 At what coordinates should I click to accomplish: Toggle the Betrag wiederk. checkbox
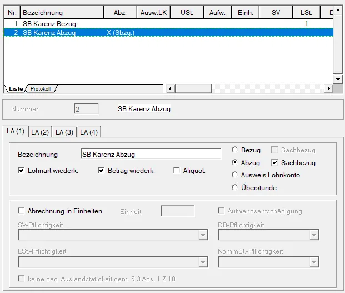click(101, 170)
